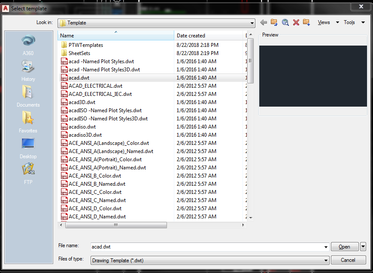Open the History sidebar location

[28, 70]
